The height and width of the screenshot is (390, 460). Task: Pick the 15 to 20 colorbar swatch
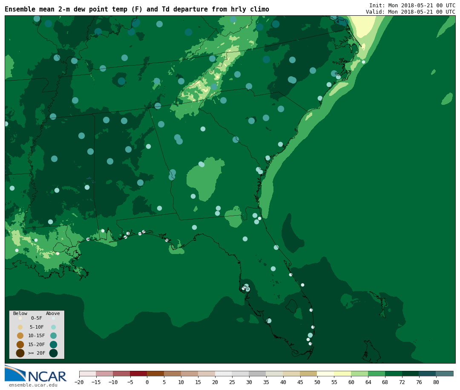point(207,373)
